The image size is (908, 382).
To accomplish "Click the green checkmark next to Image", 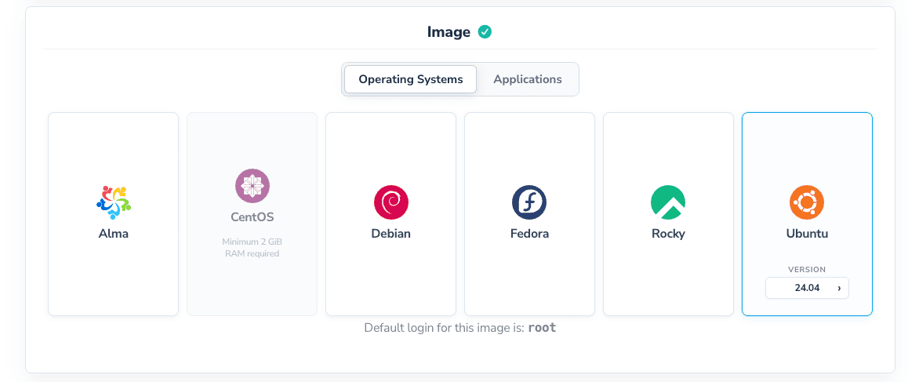I will (x=485, y=32).
